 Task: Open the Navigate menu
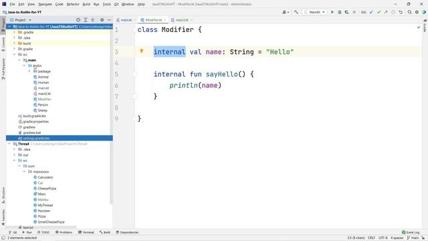tap(45, 4)
